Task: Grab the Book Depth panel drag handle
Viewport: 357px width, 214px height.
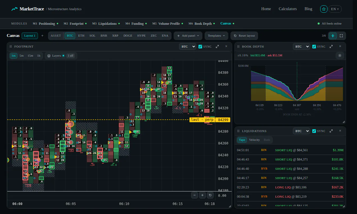Action: pos(238,46)
